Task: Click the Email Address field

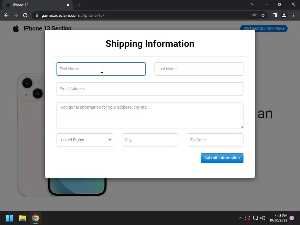Action: pos(150,89)
